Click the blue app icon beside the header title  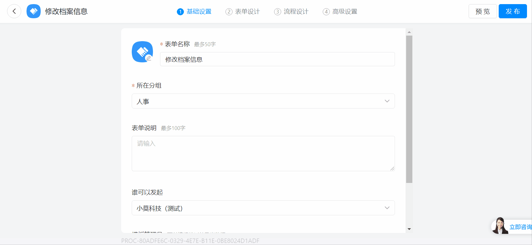pos(34,11)
